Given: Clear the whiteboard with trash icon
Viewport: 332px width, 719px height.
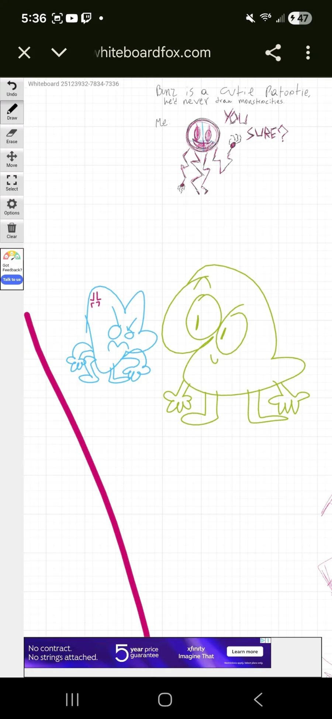Looking at the screenshot, I should [12, 231].
